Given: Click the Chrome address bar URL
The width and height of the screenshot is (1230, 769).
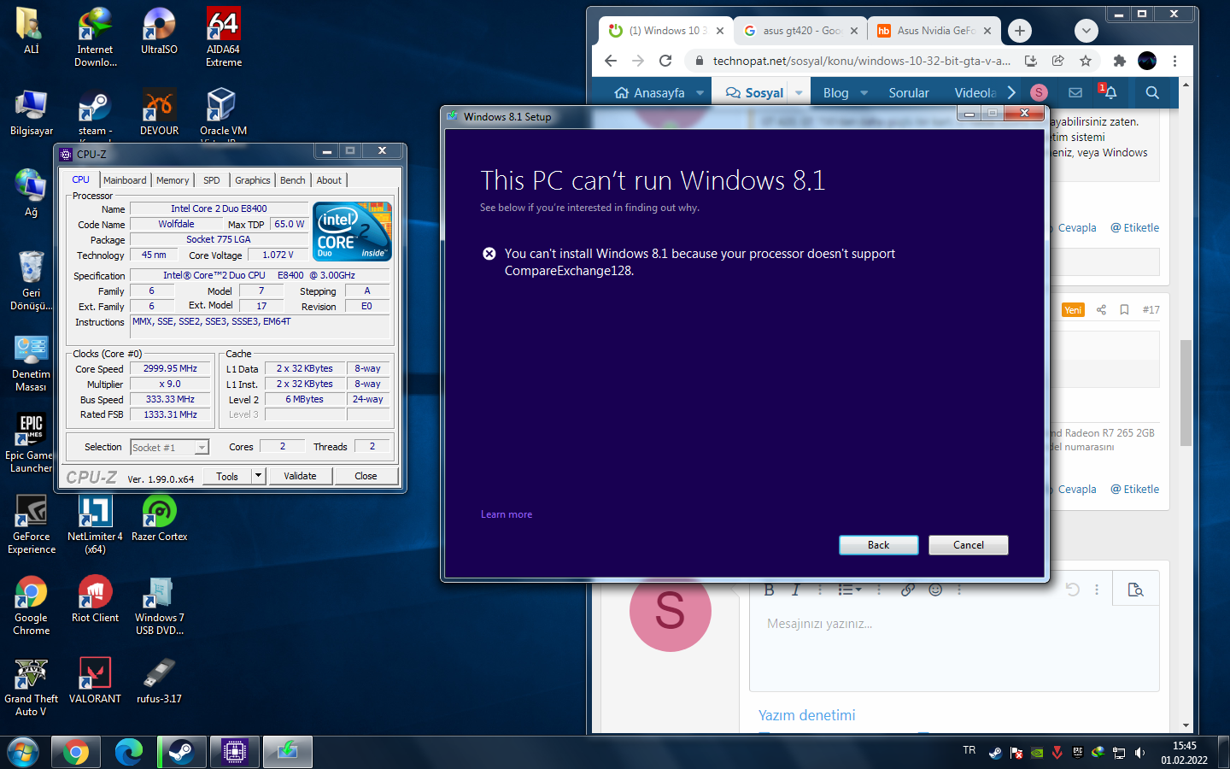Looking at the screenshot, I should point(862,61).
